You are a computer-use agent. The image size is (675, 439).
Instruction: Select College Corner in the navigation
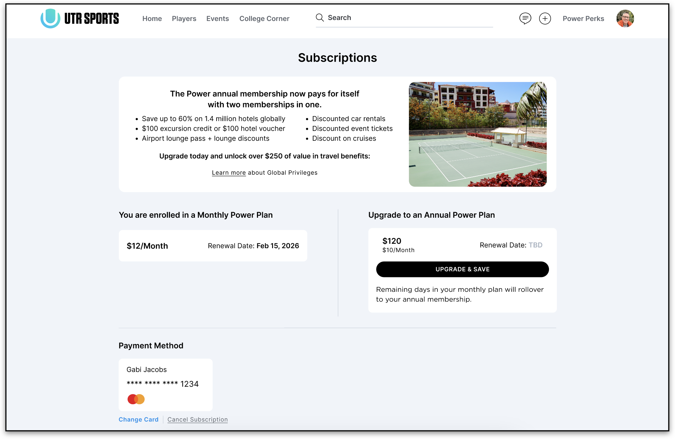coord(264,19)
